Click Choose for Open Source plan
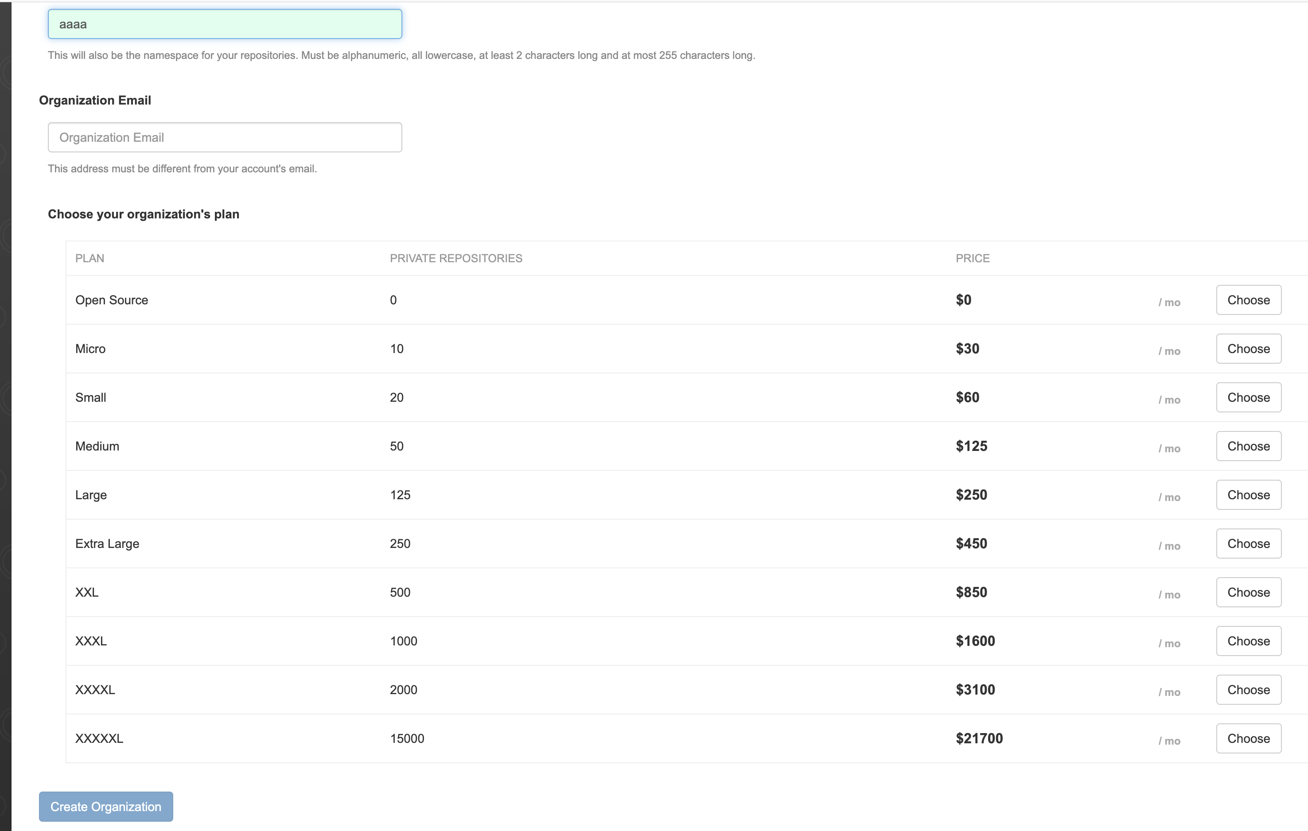The width and height of the screenshot is (1308, 831). click(1248, 300)
